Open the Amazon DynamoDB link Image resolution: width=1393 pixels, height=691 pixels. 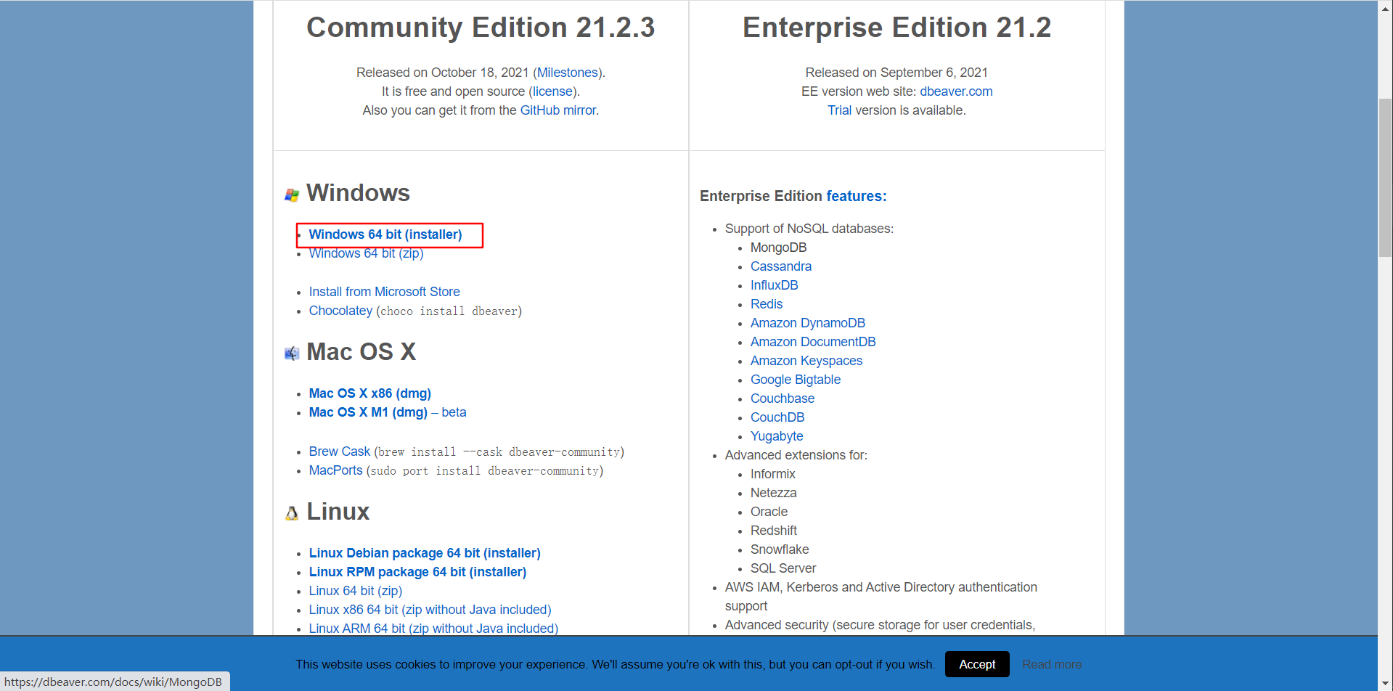[x=807, y=323]
